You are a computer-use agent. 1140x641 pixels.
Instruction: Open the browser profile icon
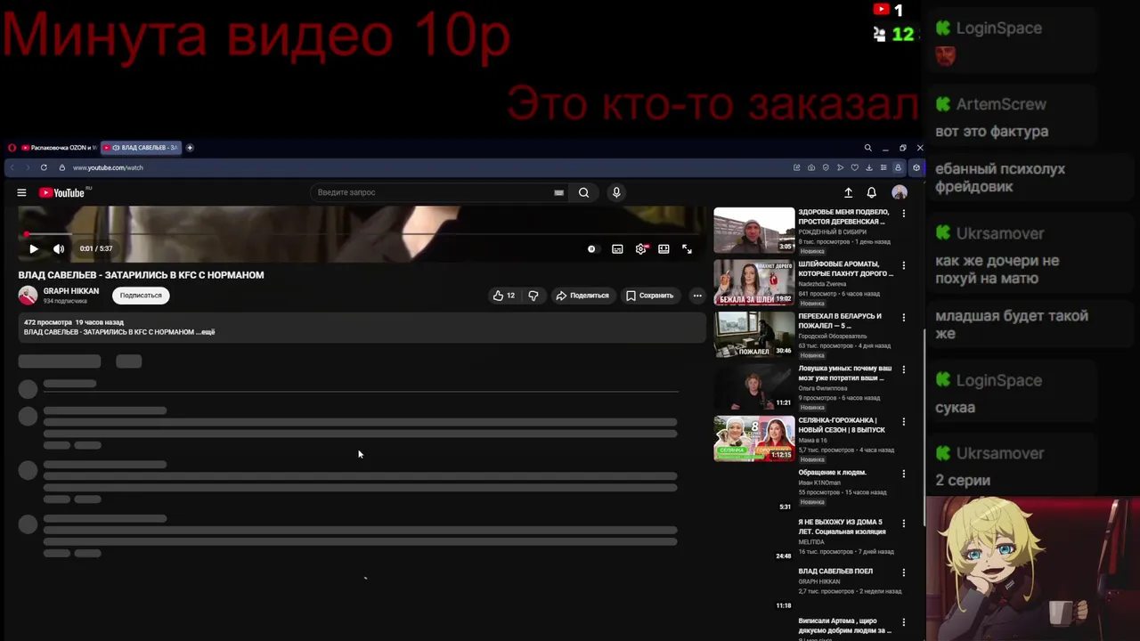898,167
